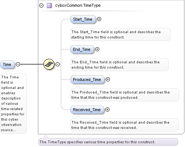Click the Received_Time description annotation
The width and height of the screenshot is (185, 147).
(x=125, y=125)
